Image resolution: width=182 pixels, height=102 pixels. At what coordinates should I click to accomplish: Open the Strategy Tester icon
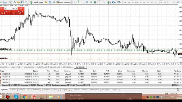pyautogui.click(x=26, y=2)
